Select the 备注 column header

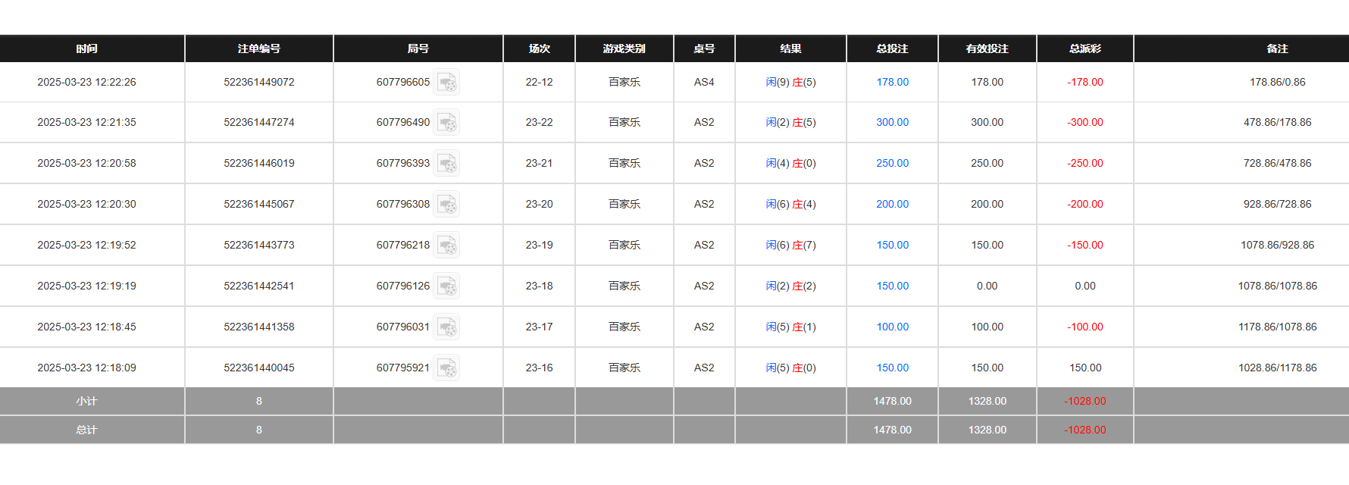coord(1277,48)
